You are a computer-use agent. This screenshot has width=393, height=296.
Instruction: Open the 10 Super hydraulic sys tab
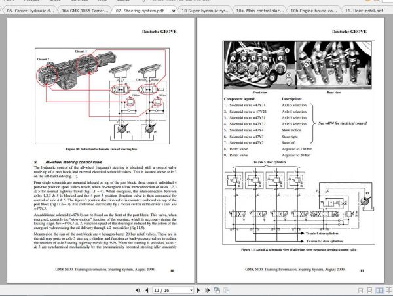point(205,11)
